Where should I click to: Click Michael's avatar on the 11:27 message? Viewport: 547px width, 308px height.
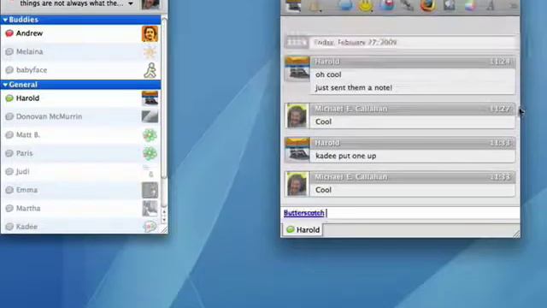coord(297,115)
